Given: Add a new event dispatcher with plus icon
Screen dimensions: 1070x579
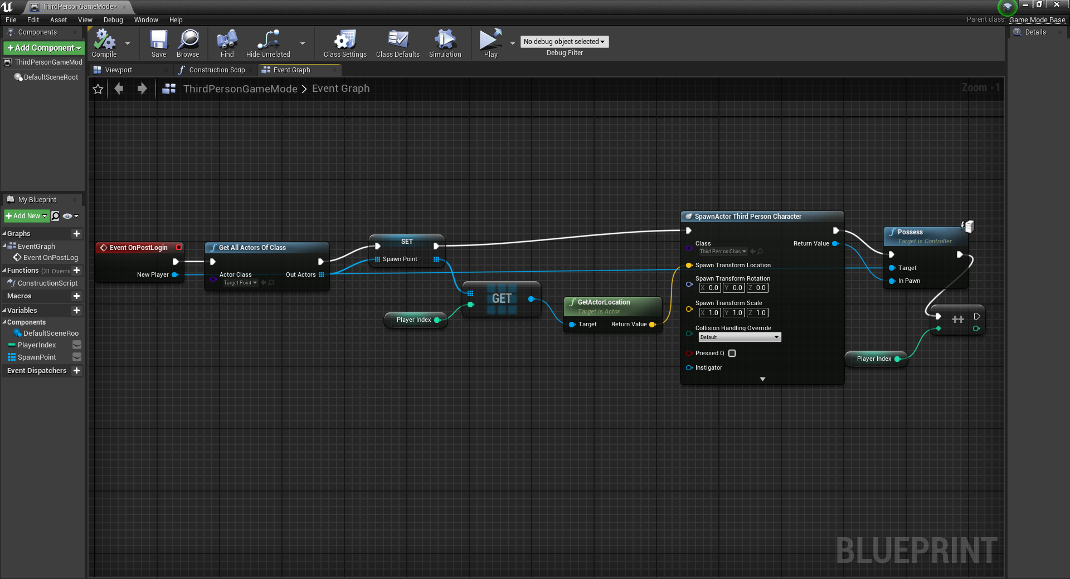Looking at the screenshot, I should [77, 371].
